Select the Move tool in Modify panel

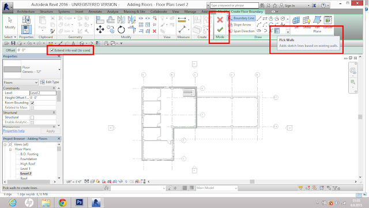(100, 29)
